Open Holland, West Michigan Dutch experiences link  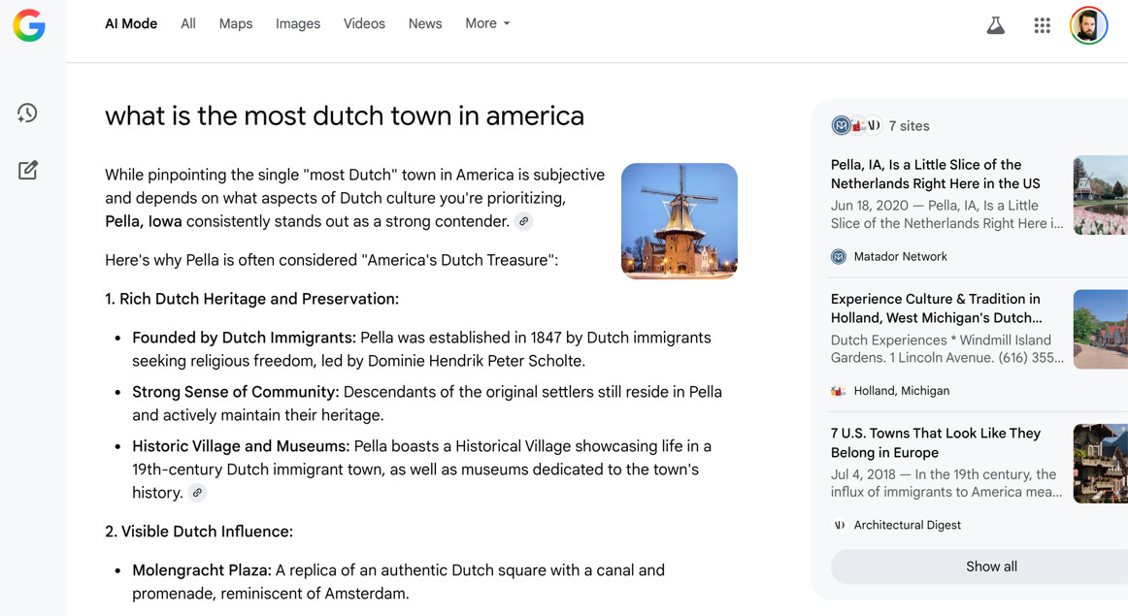[936, 308]
